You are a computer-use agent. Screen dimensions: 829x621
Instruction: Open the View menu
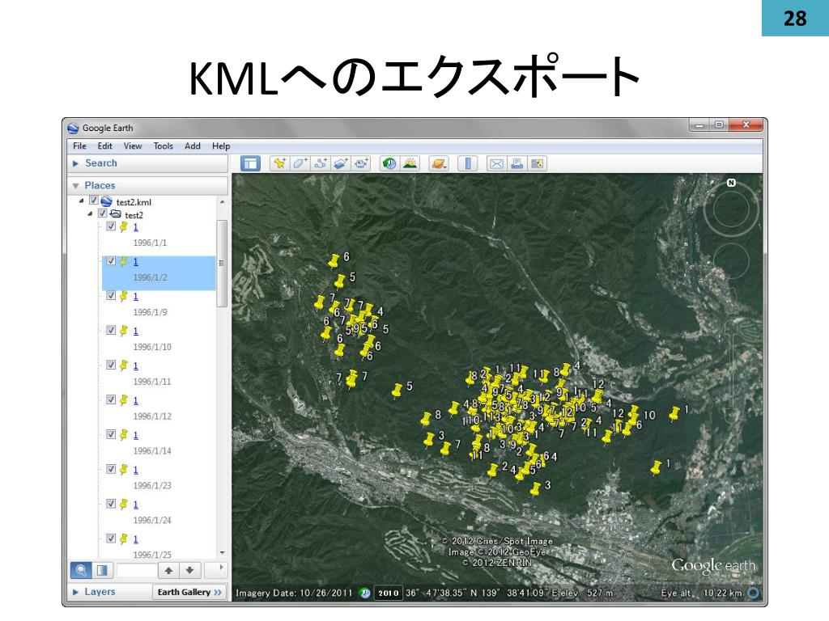pyautogui.click(x=133, y=146)
